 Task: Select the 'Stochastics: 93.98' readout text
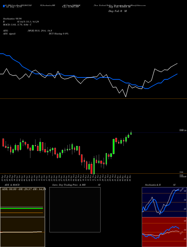pyautogui.click(x=12, y=19)
